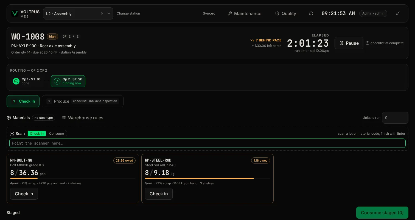Click the 09:21:53 AM clock
This screenshot has width=415, height=220.
point(338,13)
